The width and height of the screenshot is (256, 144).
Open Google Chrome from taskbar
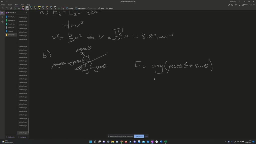121,141
